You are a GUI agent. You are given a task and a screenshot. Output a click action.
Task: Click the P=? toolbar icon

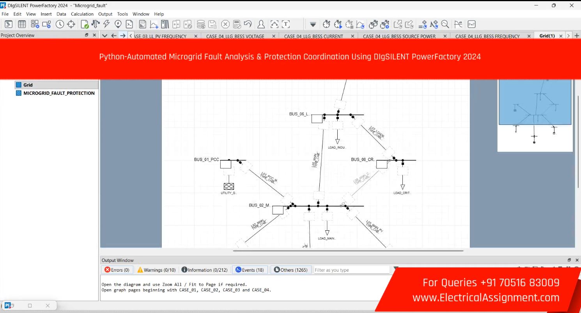click(x=471, y=24)
